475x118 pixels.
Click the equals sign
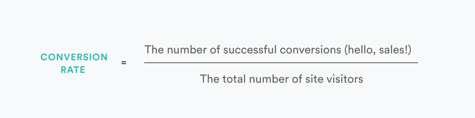click(x=124, y=63)
